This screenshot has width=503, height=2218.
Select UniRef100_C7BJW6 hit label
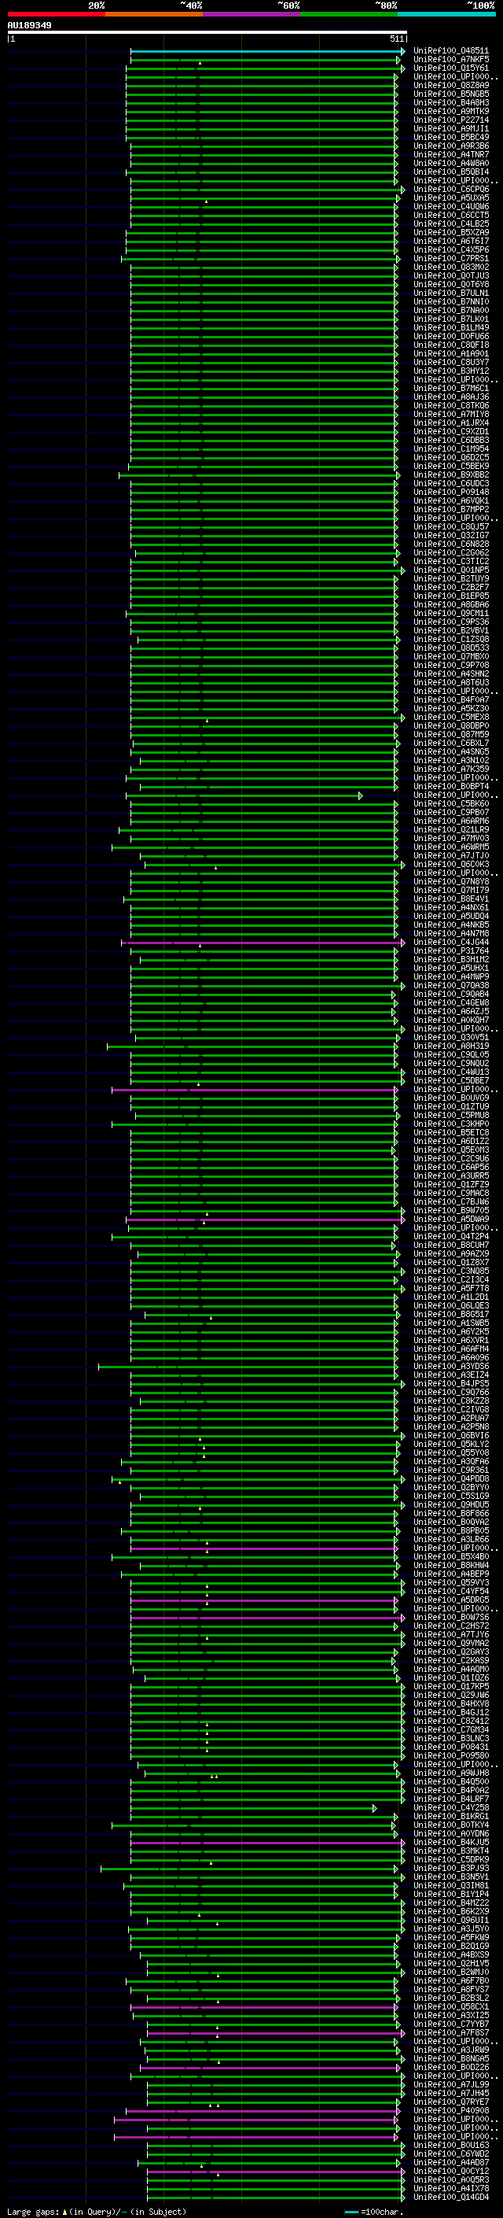[x=450, y=1202]
